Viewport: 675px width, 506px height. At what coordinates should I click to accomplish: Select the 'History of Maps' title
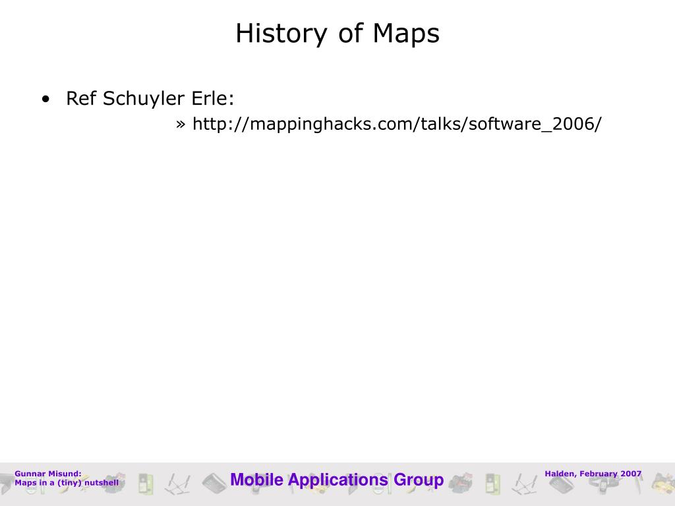tap(337, 33)
